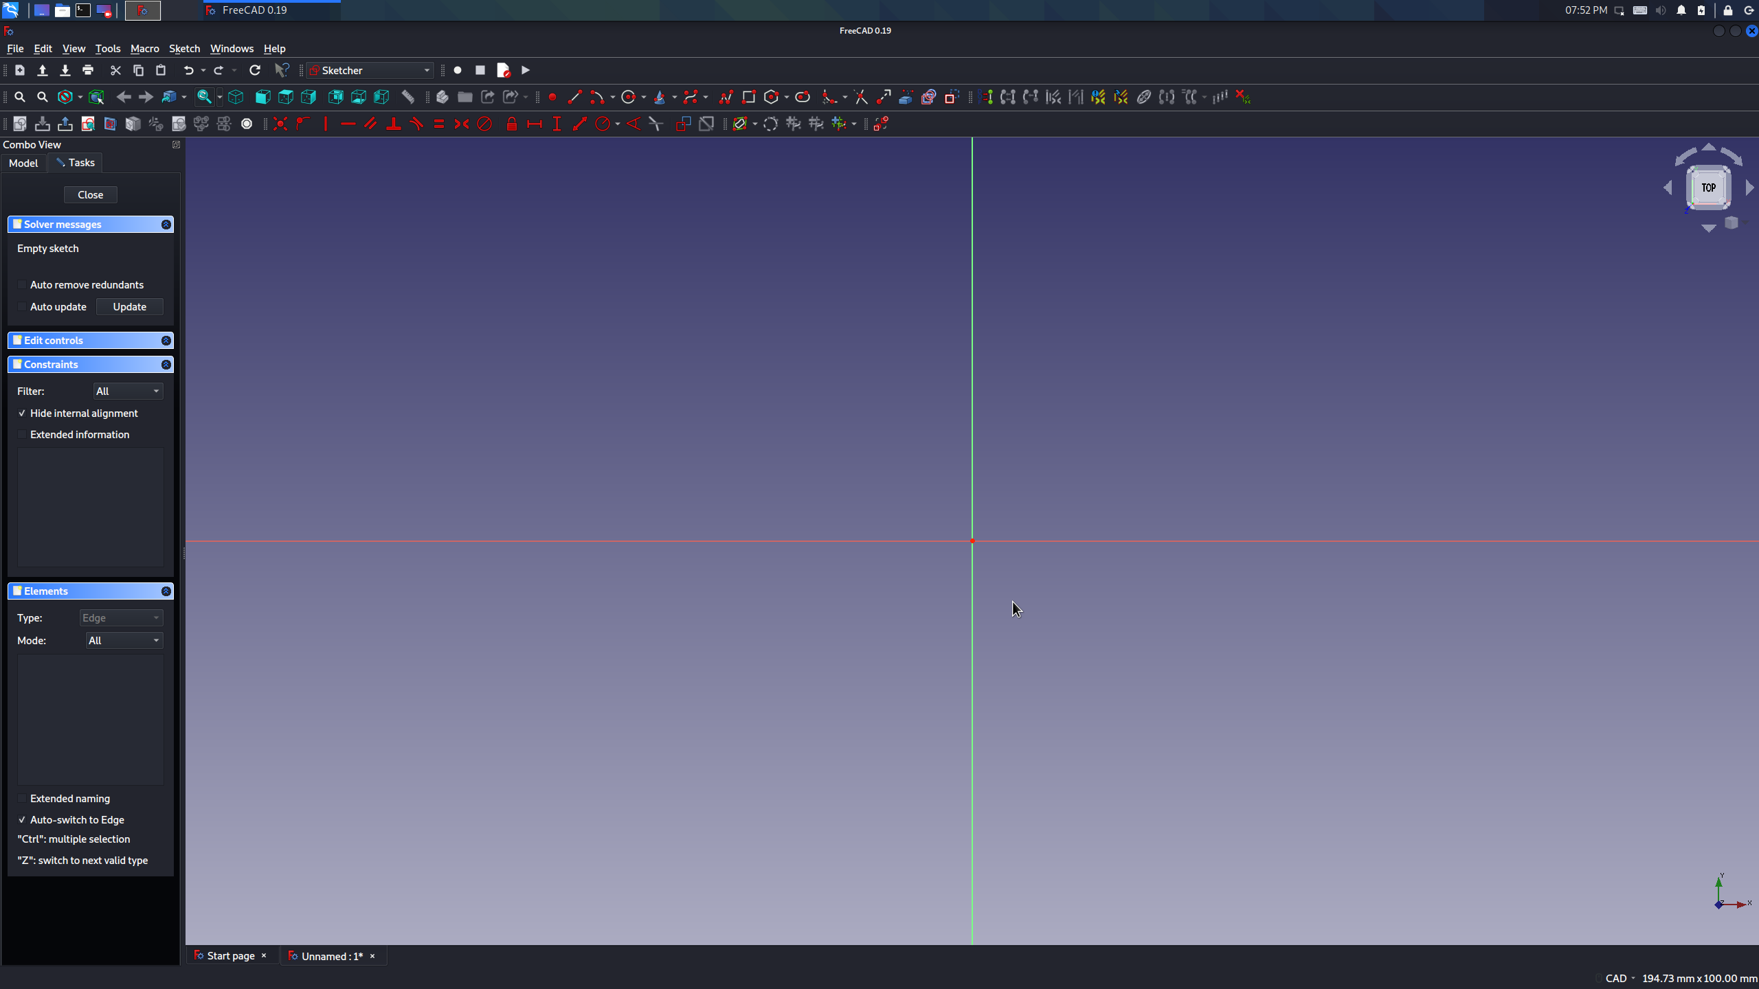Enable Auto remove redundants checkbox
Screen dimensions: 1759x989
pyautogui.click(x=22, y=284)
